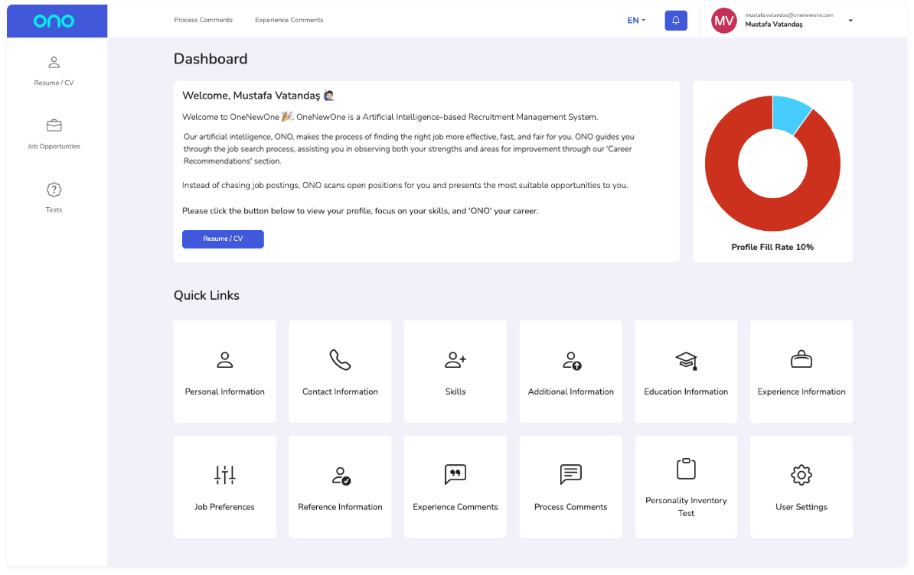Viewport: 914px width, 575px height.
Task: Open Process Comments in top navigation
Action: click(203, 20)
